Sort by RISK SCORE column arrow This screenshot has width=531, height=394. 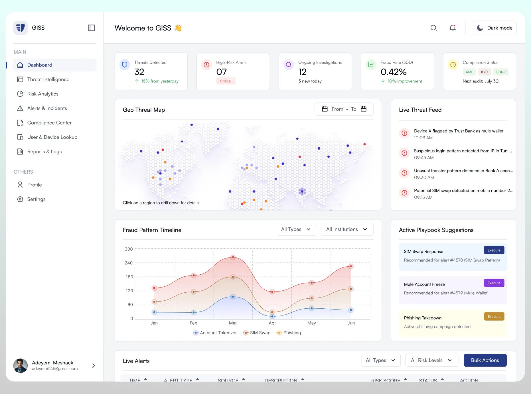pos(406,379)
